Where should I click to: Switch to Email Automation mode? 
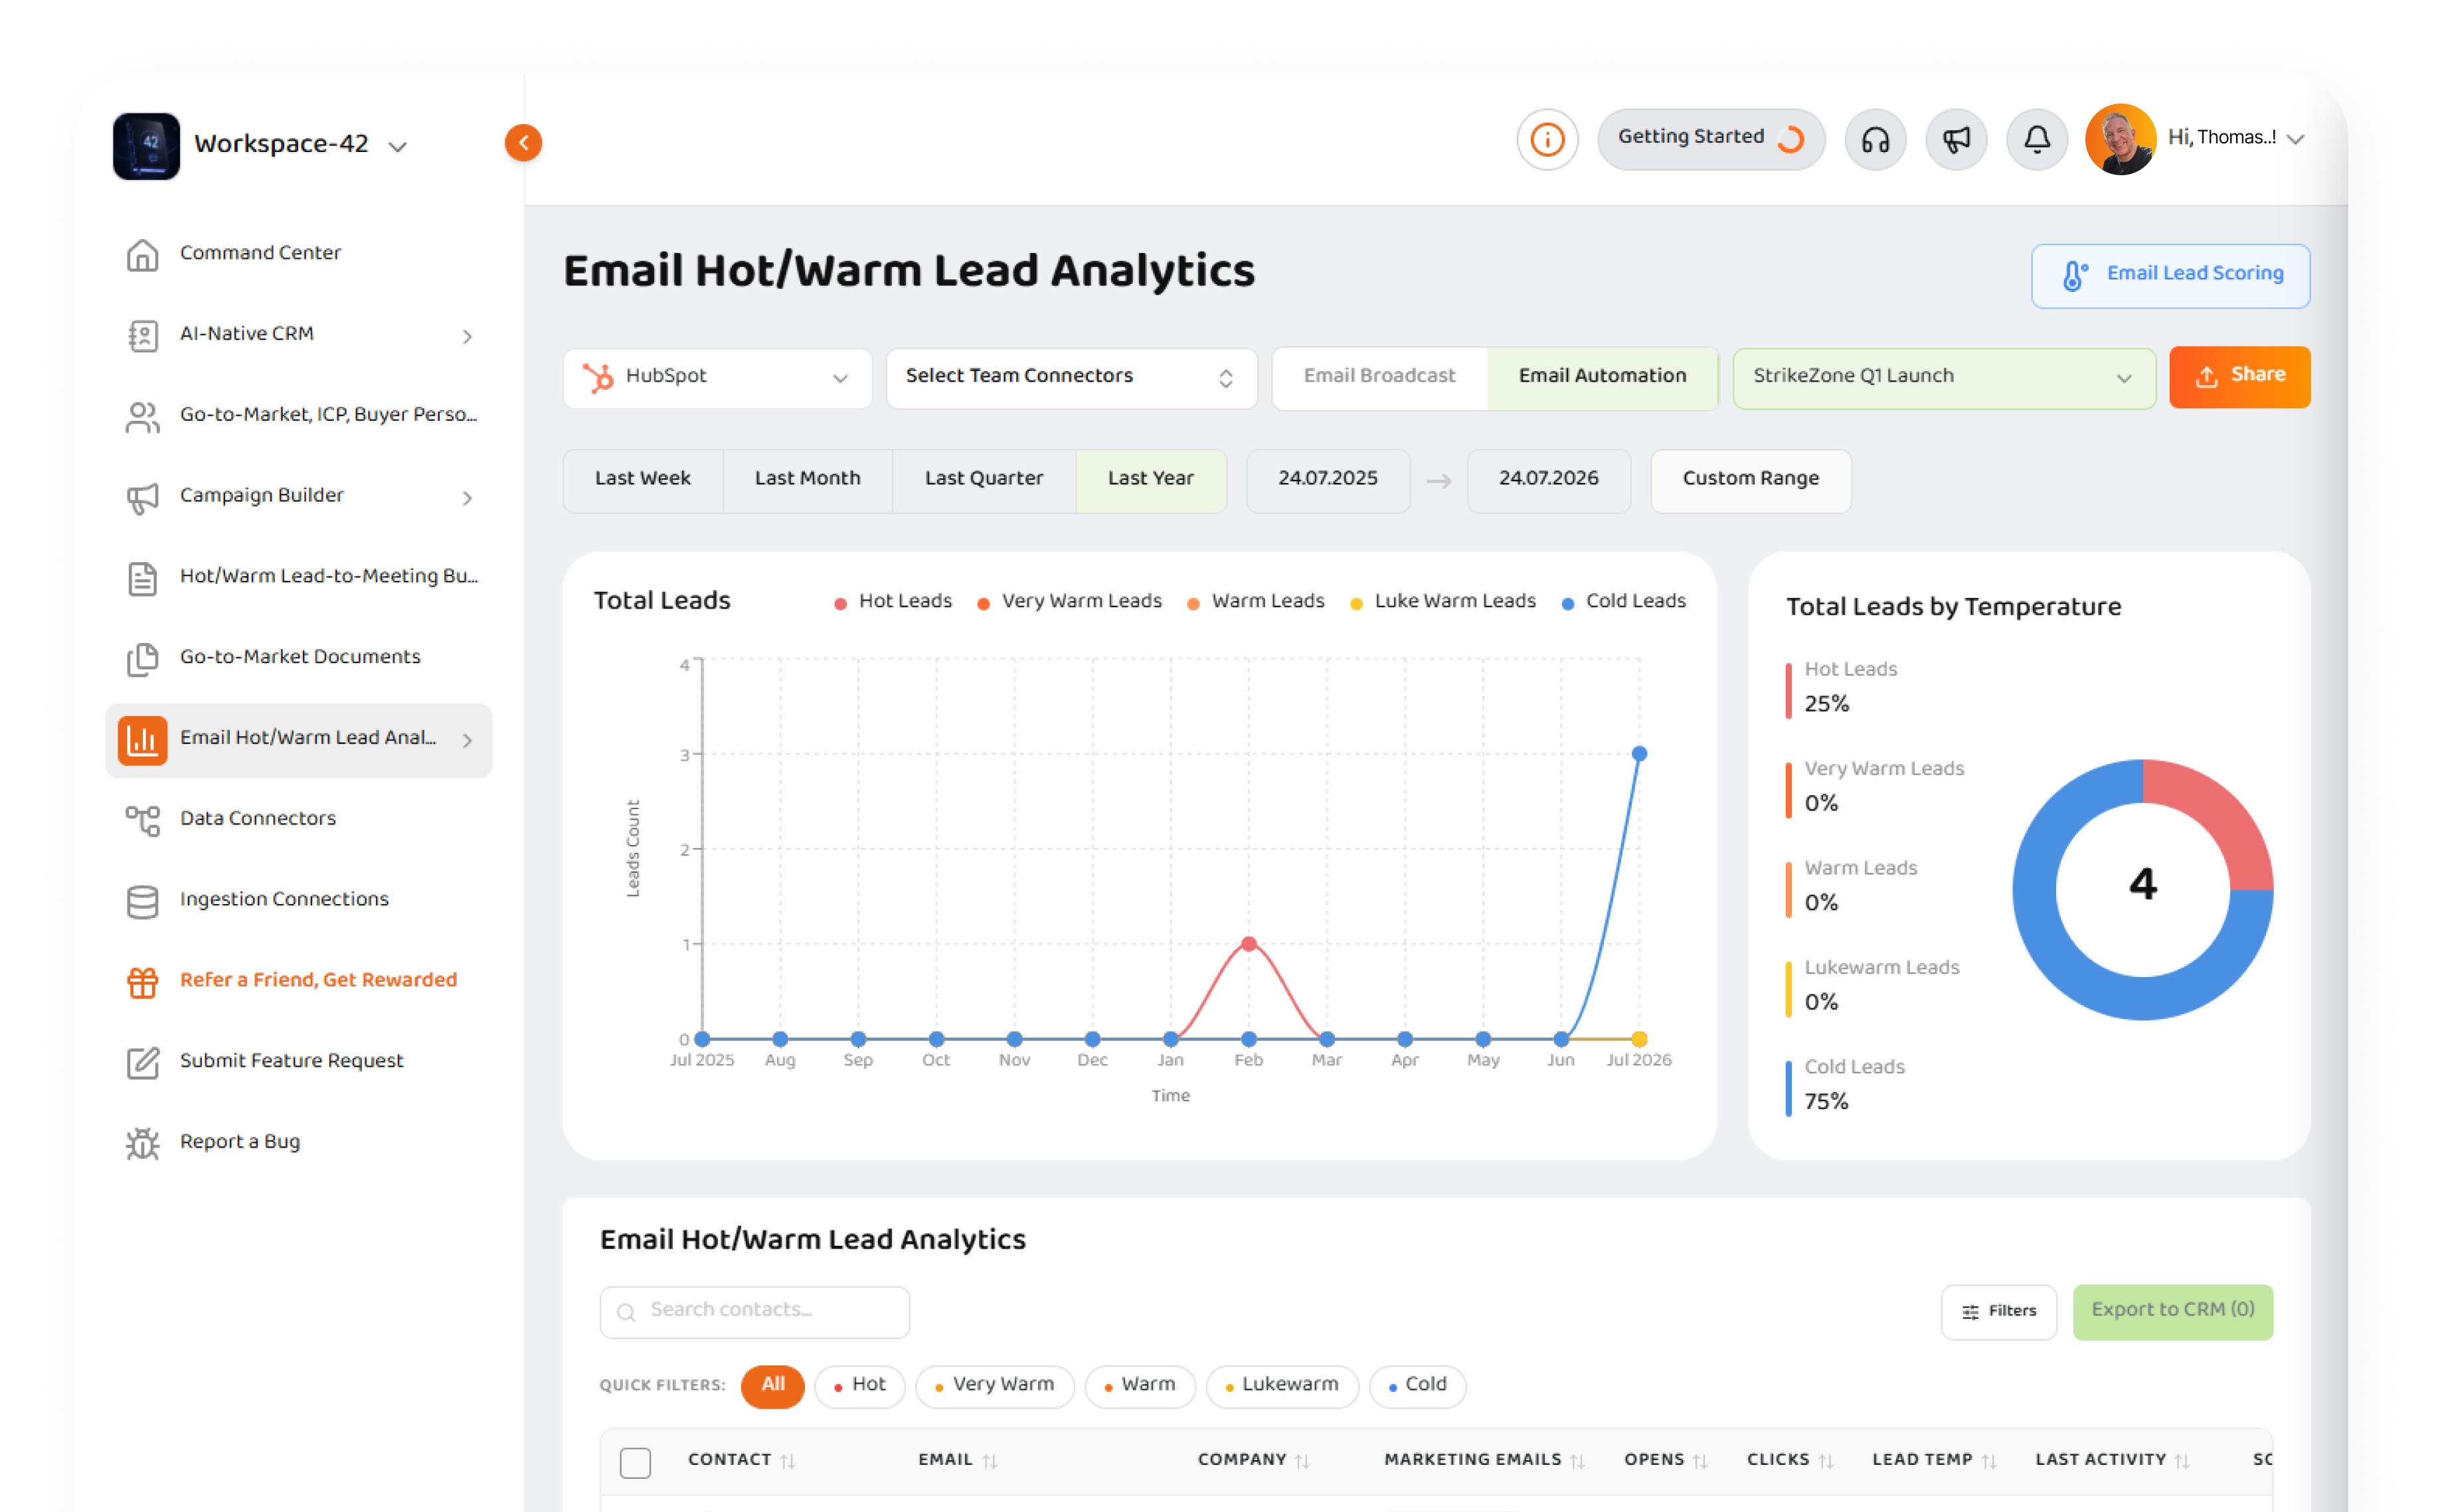[x=1602, y=378]
